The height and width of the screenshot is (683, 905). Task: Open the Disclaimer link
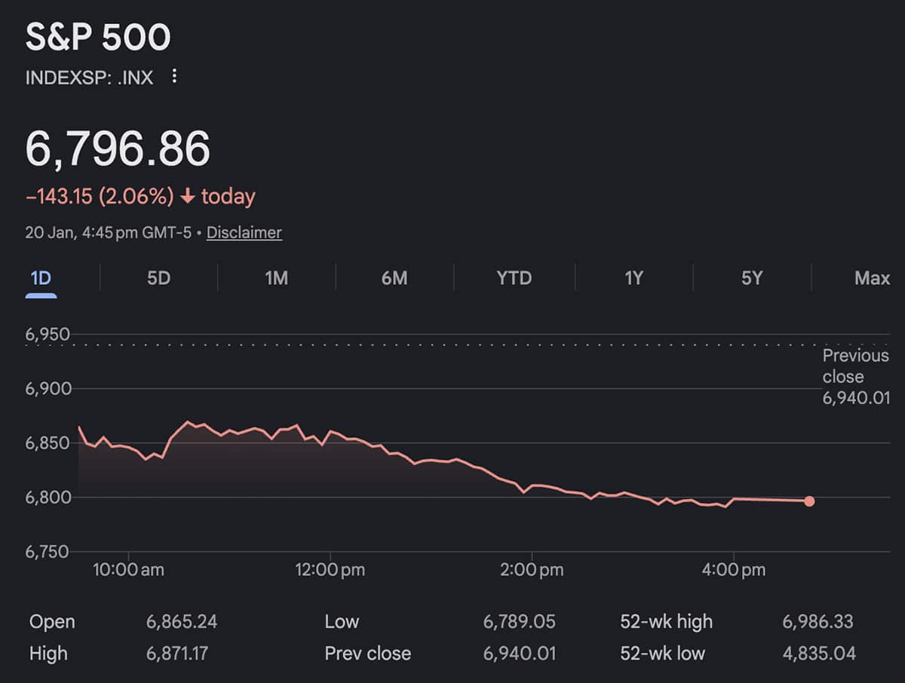pos(244,232)
